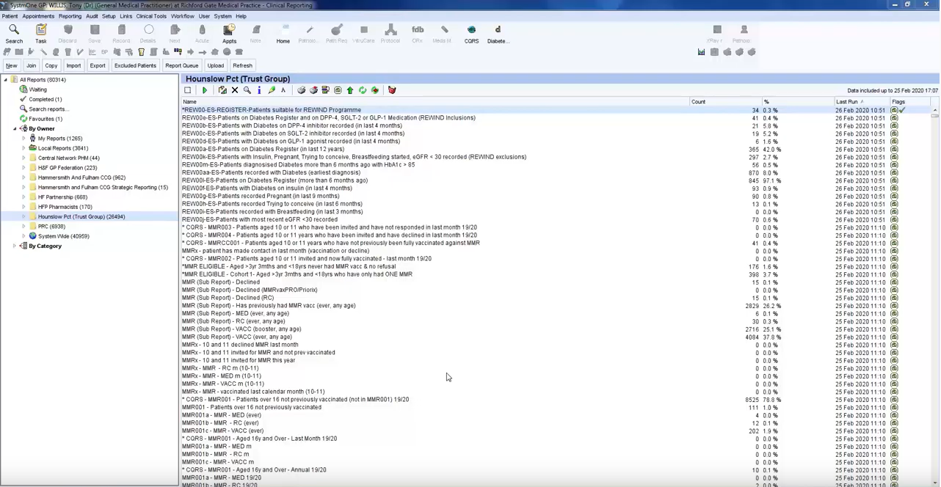Click the select-all square in report toolbar
941x487 pixels.
pyautogui.click(x=188, y=90)
